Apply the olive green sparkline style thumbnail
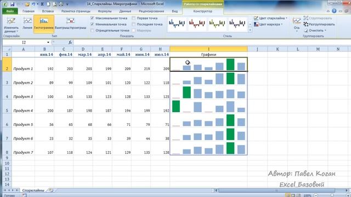This screenshot has height=197, width=351. 217,24
